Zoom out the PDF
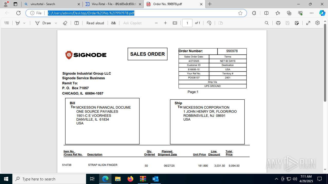The height and width of the screenshot is (184, 328). point(156,23)
